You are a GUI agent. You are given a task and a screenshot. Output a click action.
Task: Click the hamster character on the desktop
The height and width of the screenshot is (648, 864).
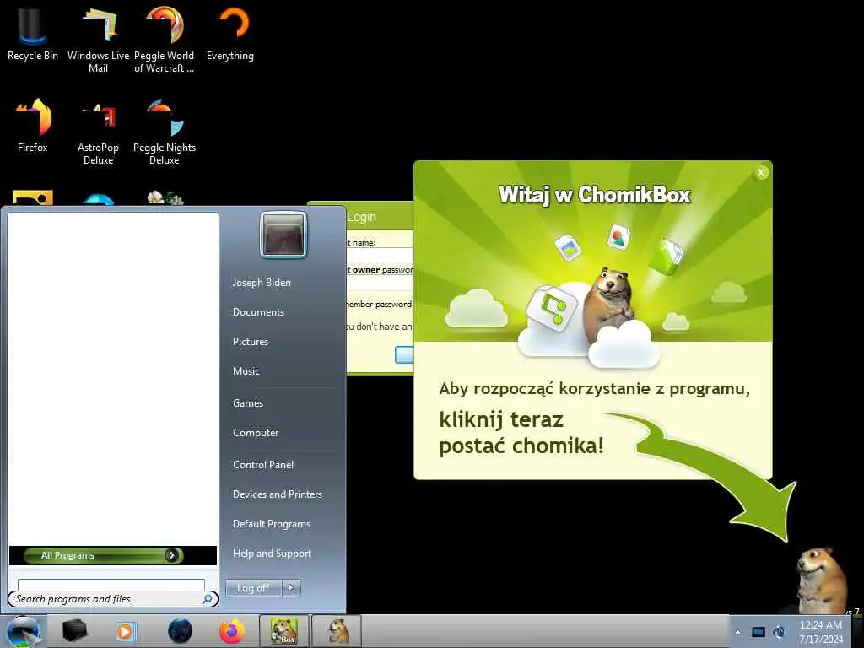point(822,580)
